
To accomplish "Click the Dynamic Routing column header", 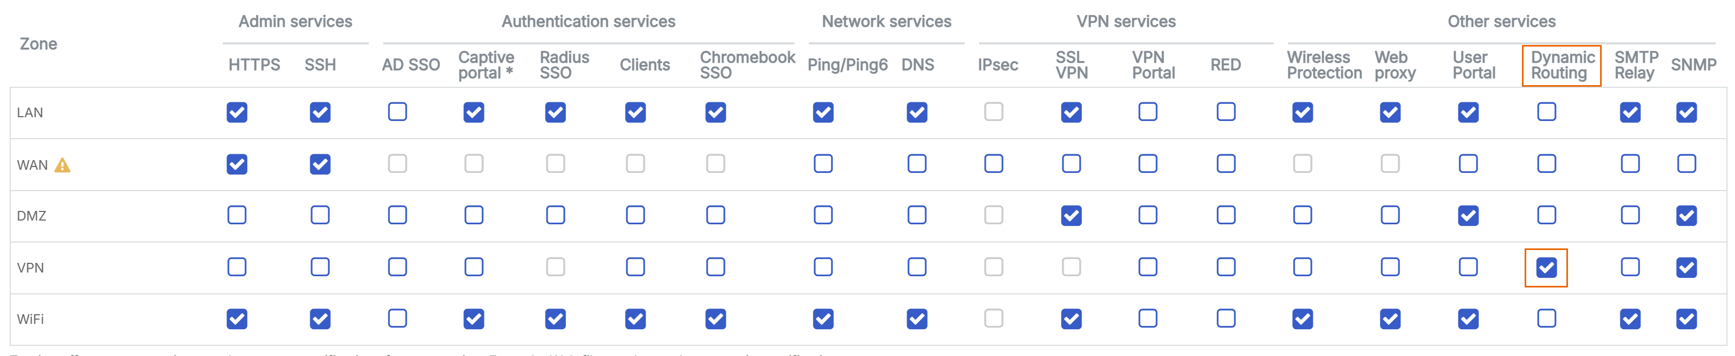I will (1562, 65).
